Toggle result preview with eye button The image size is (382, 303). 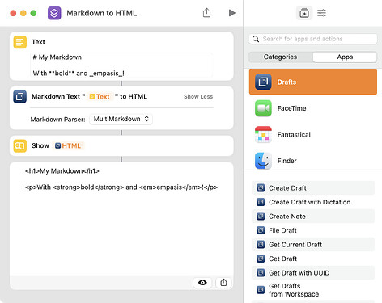(x=202, y=283)
